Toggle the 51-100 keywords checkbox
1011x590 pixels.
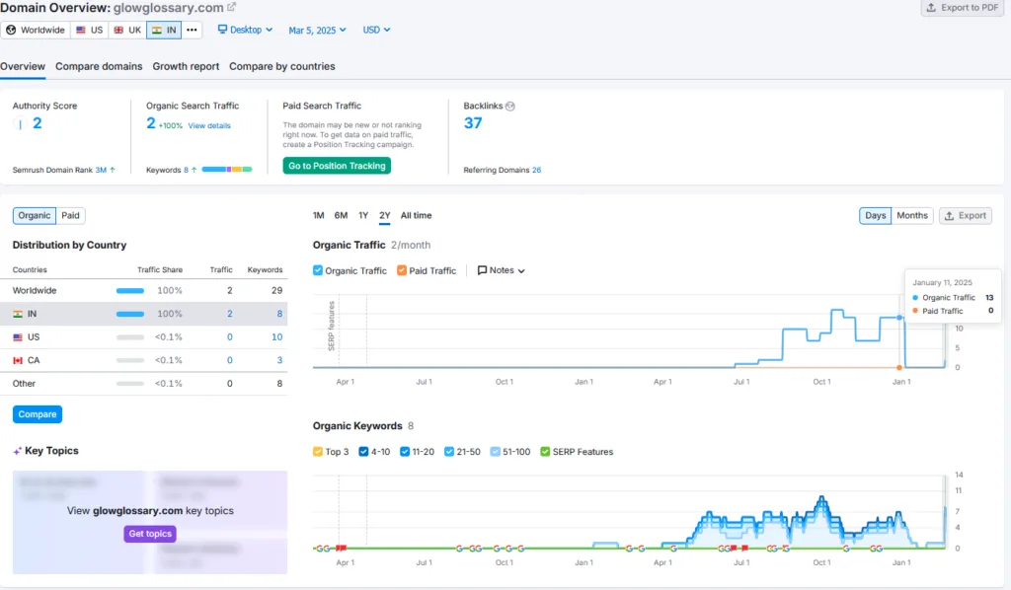point(496,452)
